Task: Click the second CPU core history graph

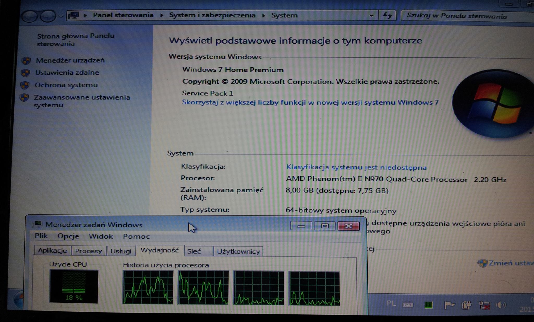Action: (x=203, y=288)
